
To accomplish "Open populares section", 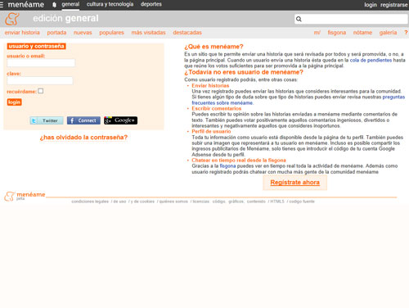I will tap(111, 33).
